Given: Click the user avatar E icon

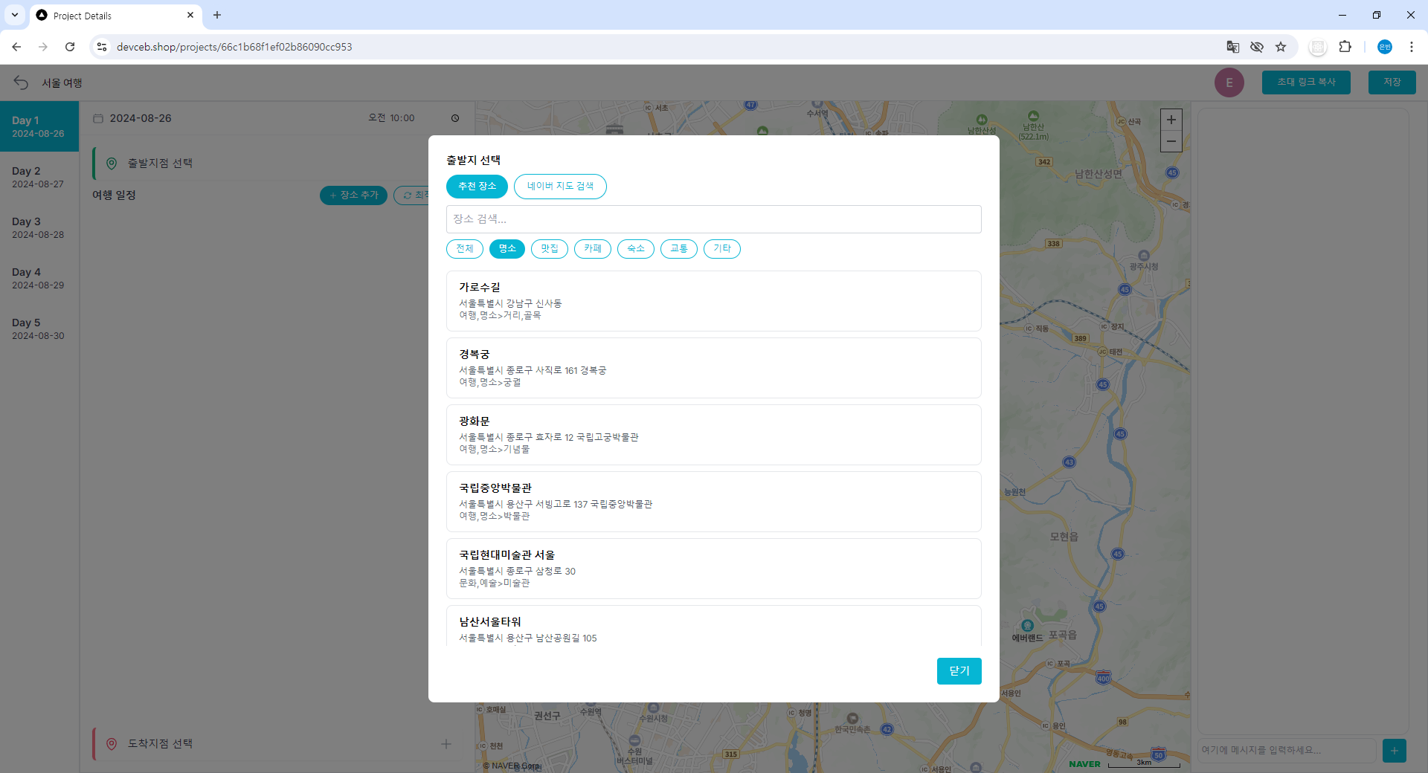Looking at the screenshot, I should pos(1229,83).
